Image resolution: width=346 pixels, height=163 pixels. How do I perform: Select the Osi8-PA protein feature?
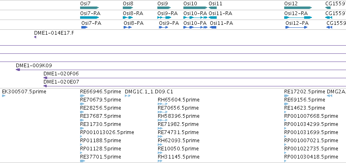128,27
